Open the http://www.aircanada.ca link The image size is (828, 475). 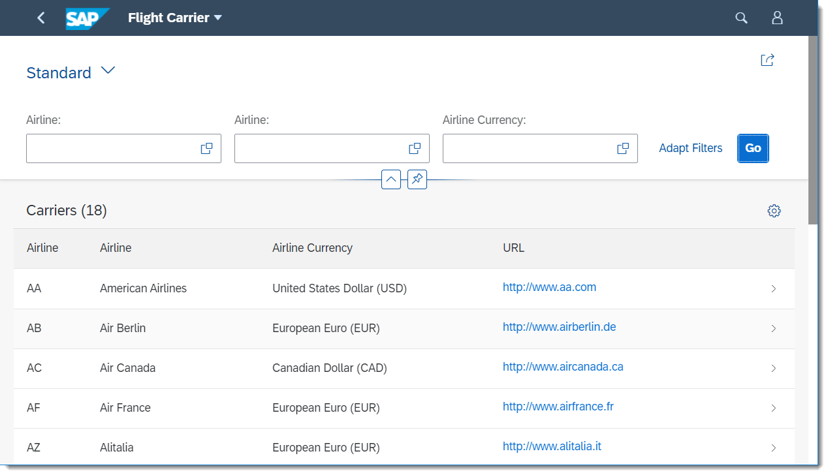tap(563, 367)
